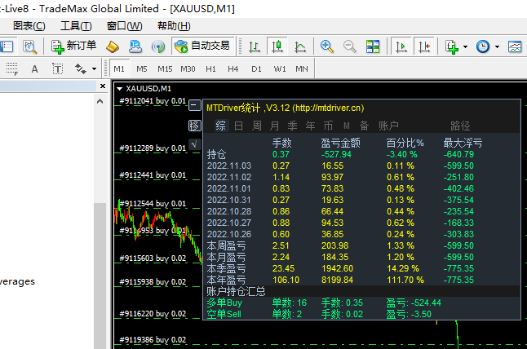Open the templates icon

tap(515, 46)
